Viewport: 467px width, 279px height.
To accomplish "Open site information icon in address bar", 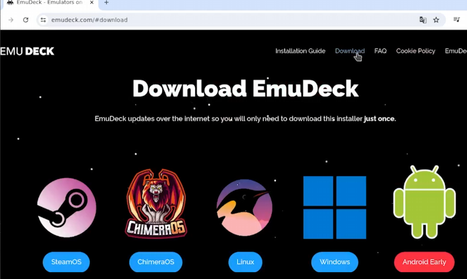I will tap(43, 20).
